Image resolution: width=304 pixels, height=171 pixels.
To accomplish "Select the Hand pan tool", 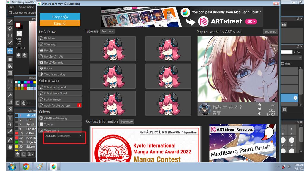I will 10,147.
